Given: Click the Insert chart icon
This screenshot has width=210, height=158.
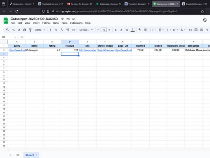Looking at the screenshot, I should (202, 30).
